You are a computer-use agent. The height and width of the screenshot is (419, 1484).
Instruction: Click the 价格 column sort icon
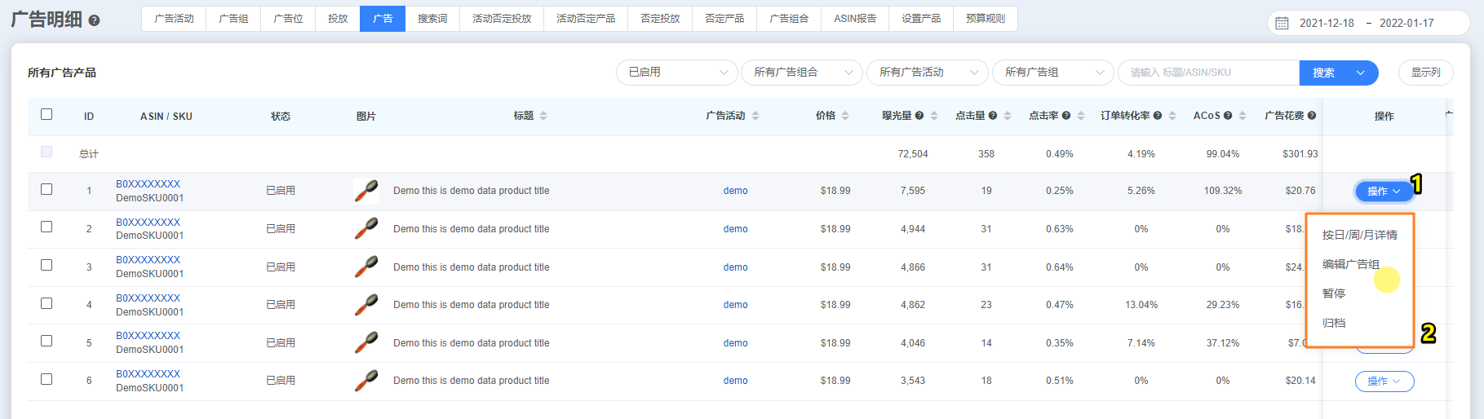[x=845, y=116]
